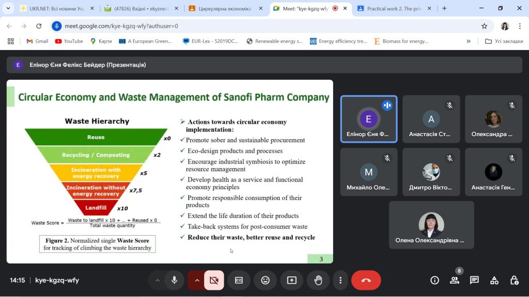The image size is (529, 297).
Task: Open the host controls lock icon
Action: [514, 280]
